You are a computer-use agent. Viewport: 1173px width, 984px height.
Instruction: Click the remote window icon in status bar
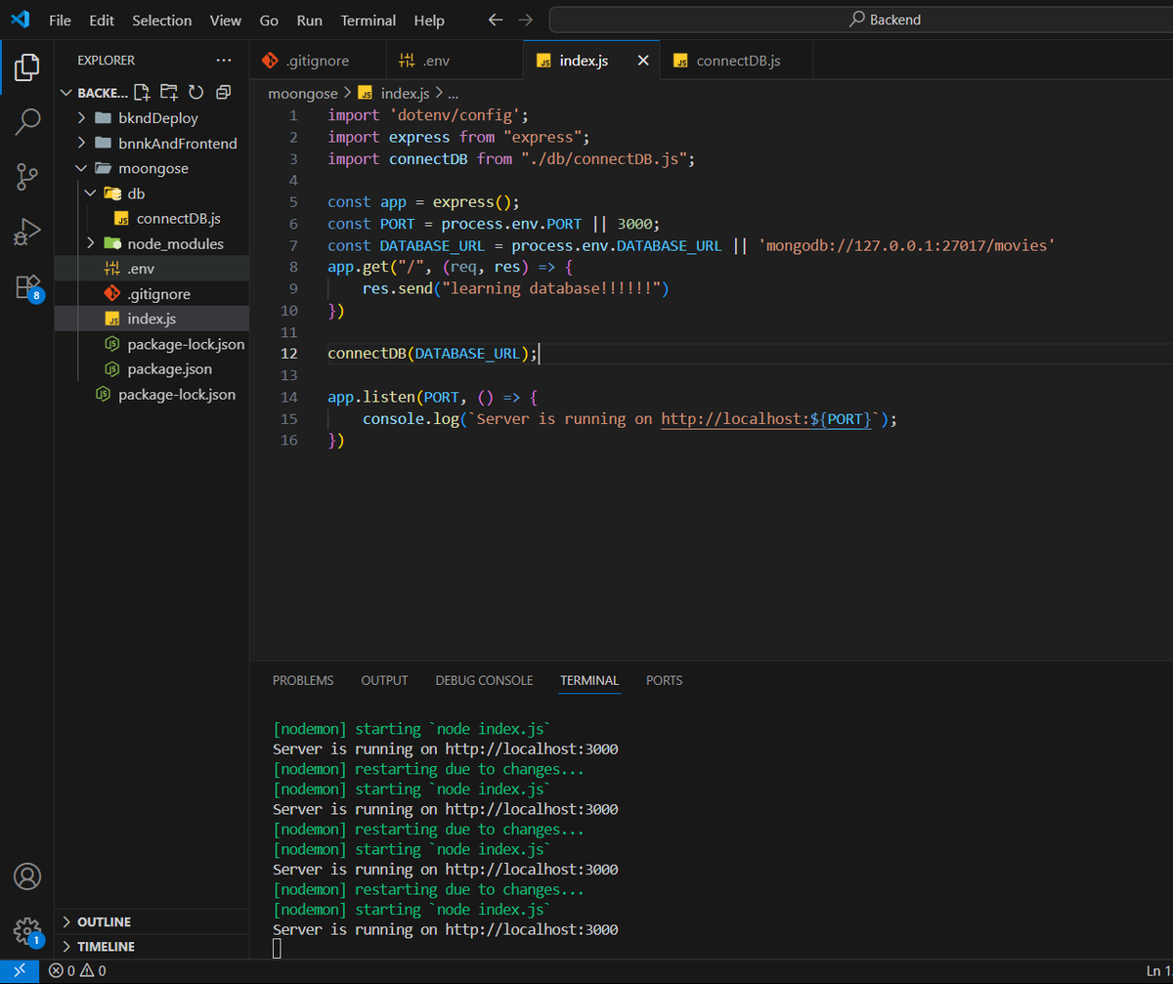coord(20,971)
